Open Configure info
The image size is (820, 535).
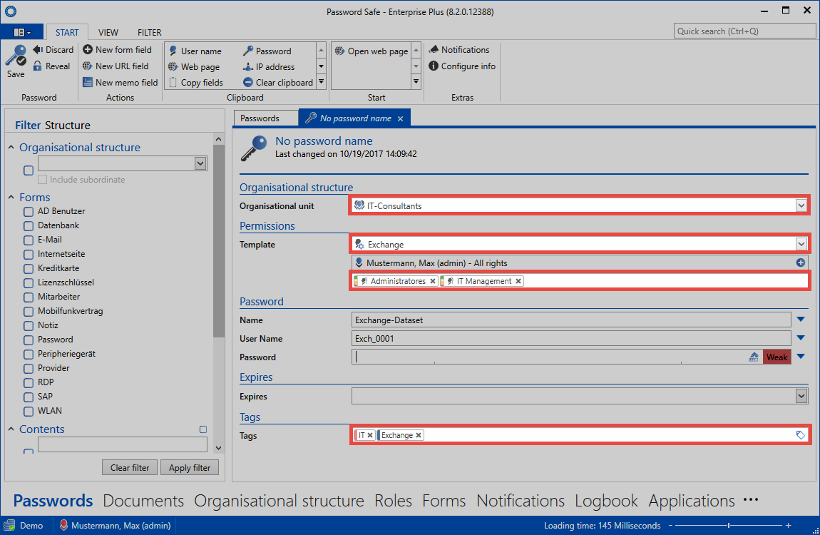[x=462, y=66]
